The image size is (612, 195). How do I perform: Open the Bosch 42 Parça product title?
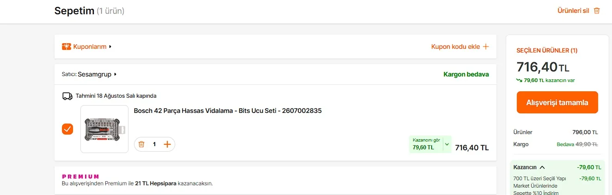(x=228, y=111)
